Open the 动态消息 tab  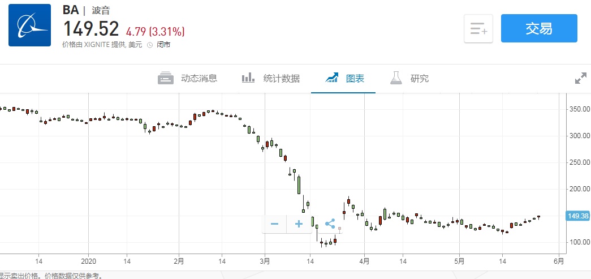(x=199, y=79)
